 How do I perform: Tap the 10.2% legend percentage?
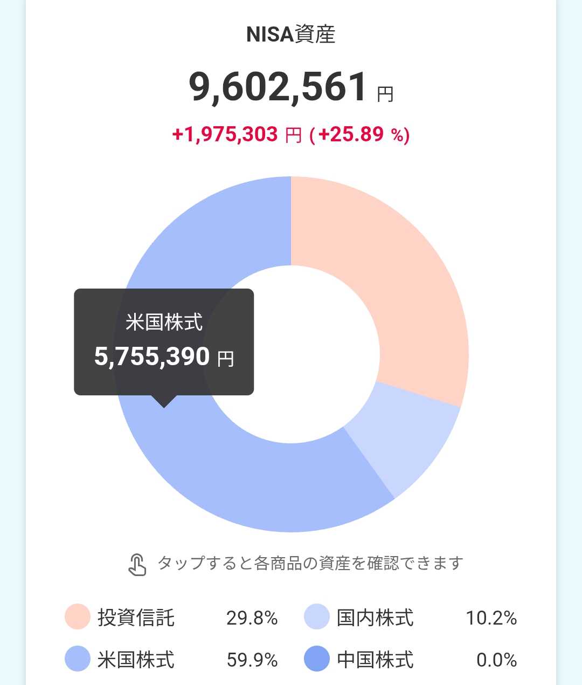click(x=491, y=618)
